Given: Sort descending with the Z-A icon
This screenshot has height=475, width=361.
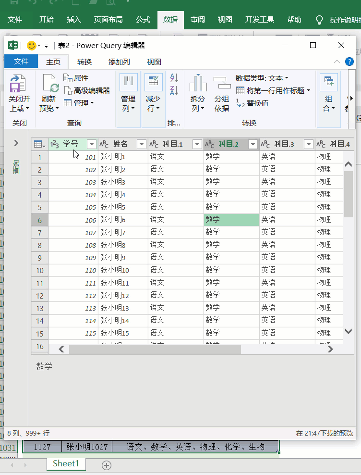Looking at the screenshot, I should 174,90.
